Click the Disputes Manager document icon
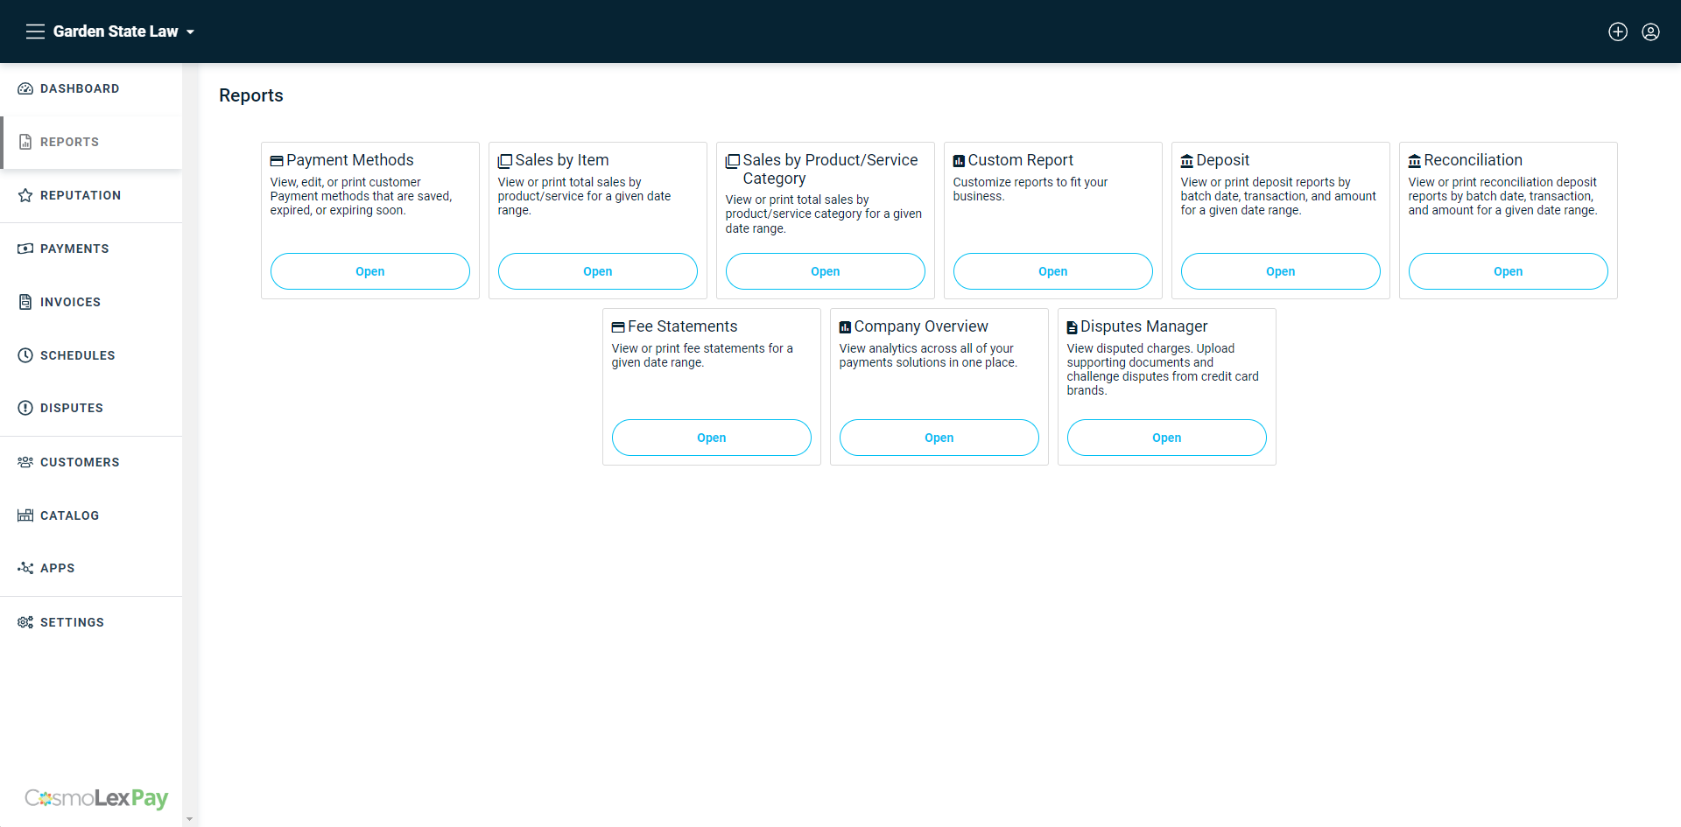 click(1072, 327)
